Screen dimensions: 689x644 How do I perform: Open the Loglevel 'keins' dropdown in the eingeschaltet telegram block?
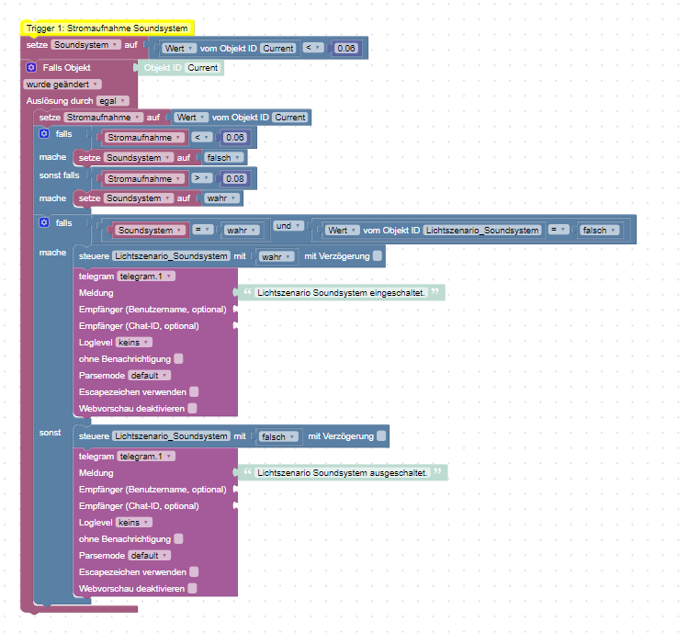pos(134,343)
